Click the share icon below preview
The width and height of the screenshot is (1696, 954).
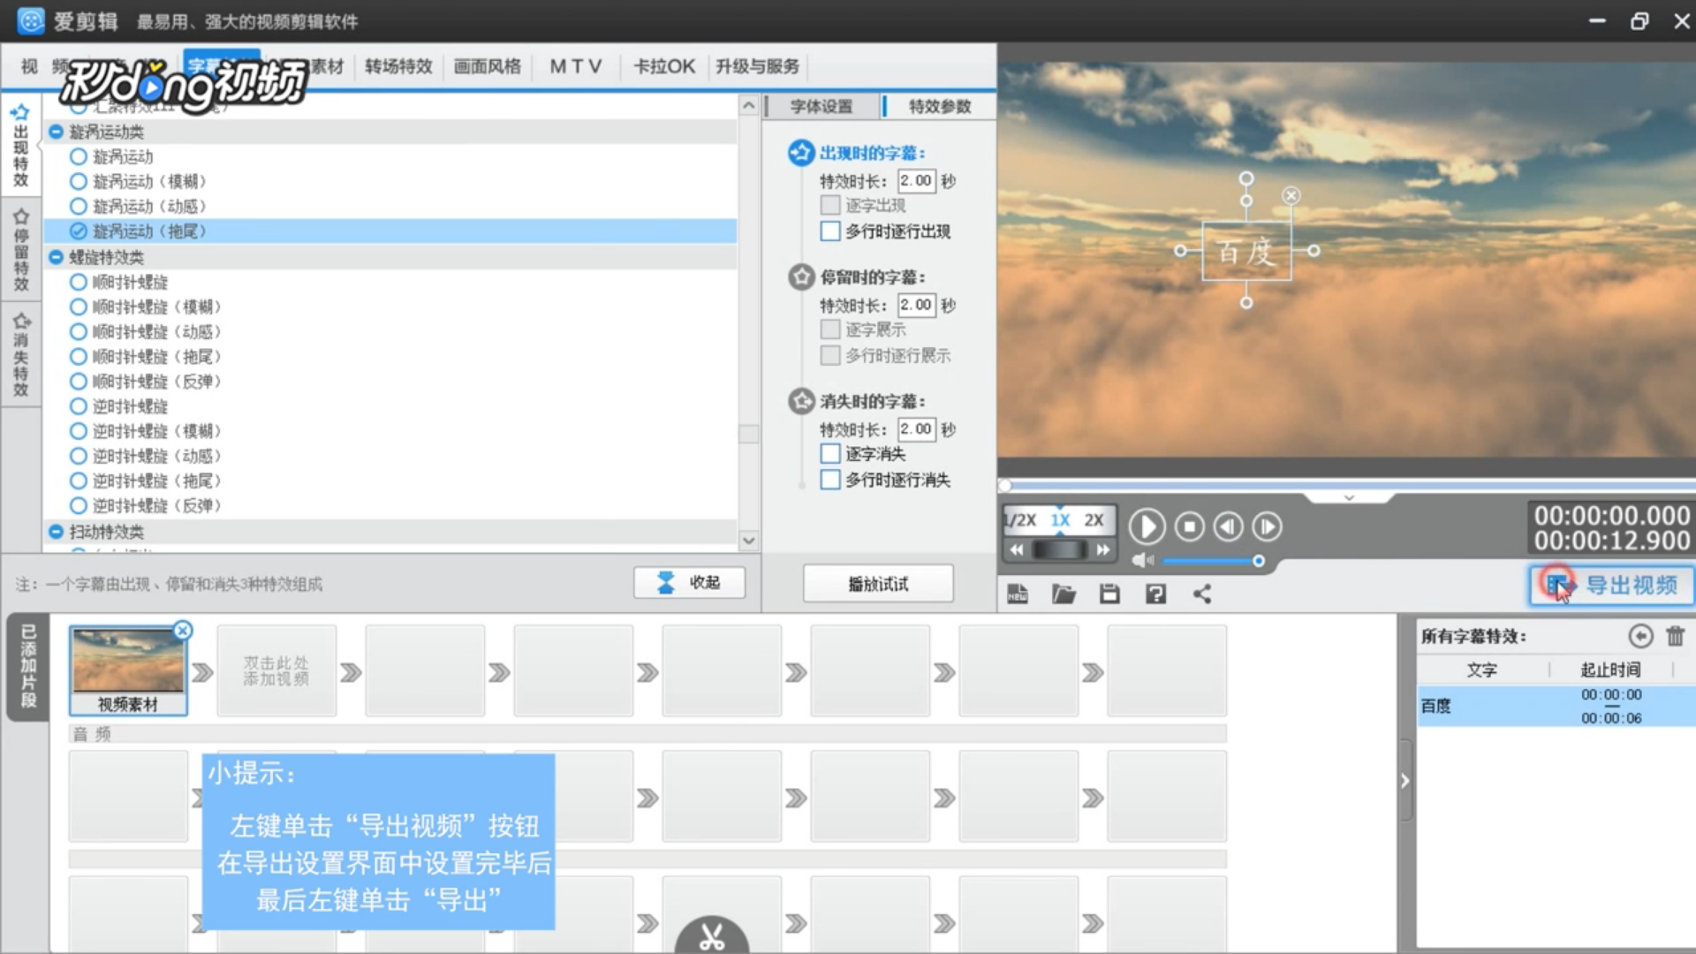coord(1202,594)
